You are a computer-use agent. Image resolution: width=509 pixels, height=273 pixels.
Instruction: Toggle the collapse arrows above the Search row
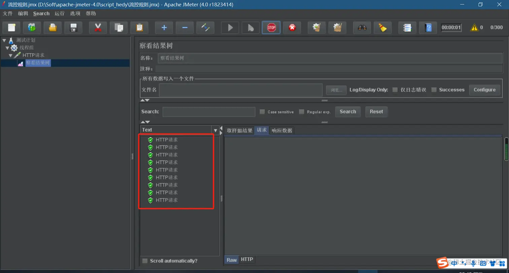[x=145, y=100]
